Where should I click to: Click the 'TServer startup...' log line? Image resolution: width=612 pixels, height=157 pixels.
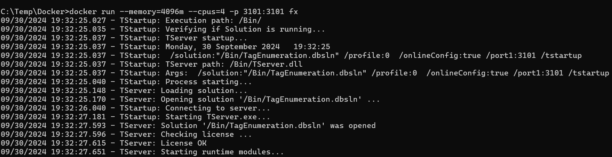pos(124,38)
